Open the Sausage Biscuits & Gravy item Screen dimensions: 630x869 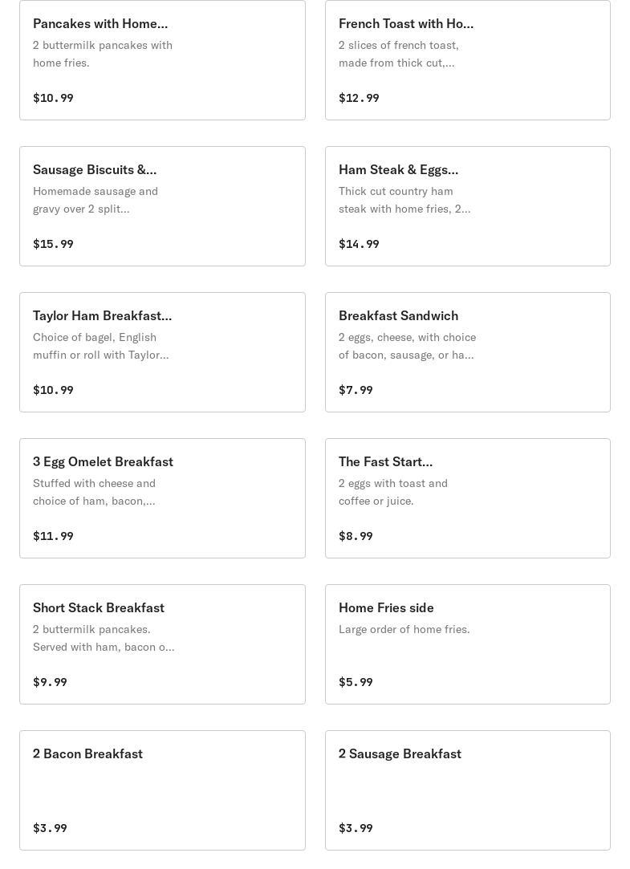[162, 206]
